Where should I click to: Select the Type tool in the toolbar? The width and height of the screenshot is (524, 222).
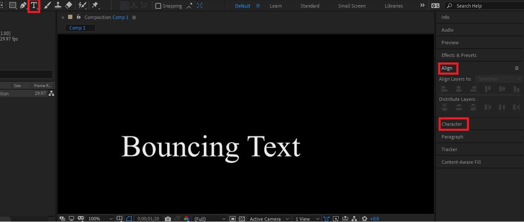(34, 6)
